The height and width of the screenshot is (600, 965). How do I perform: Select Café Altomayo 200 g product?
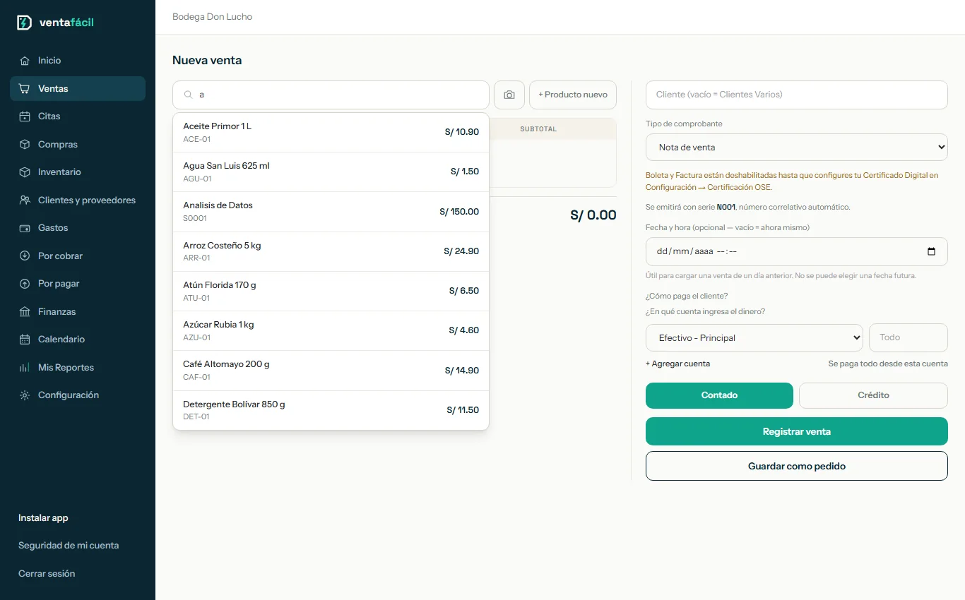[x=331, y=371]
